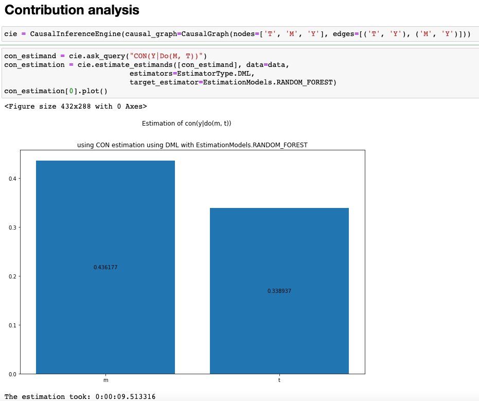Click the target_estimator RANDOM_FOREST line
This screenshot has width=479, height=401.
[x=233, y=82]
